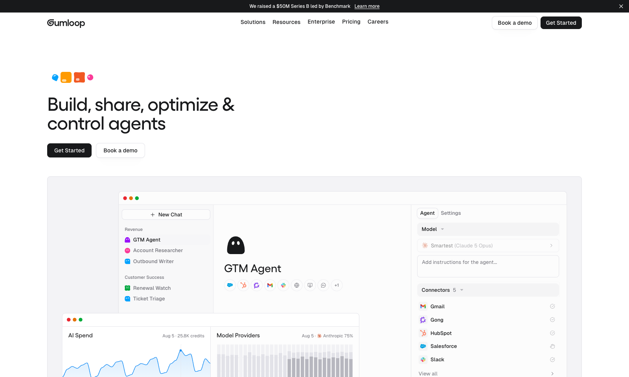Collapse the Model section
Image resolution: width=629 pixels, height=377 pixels.
coord(488,229)
